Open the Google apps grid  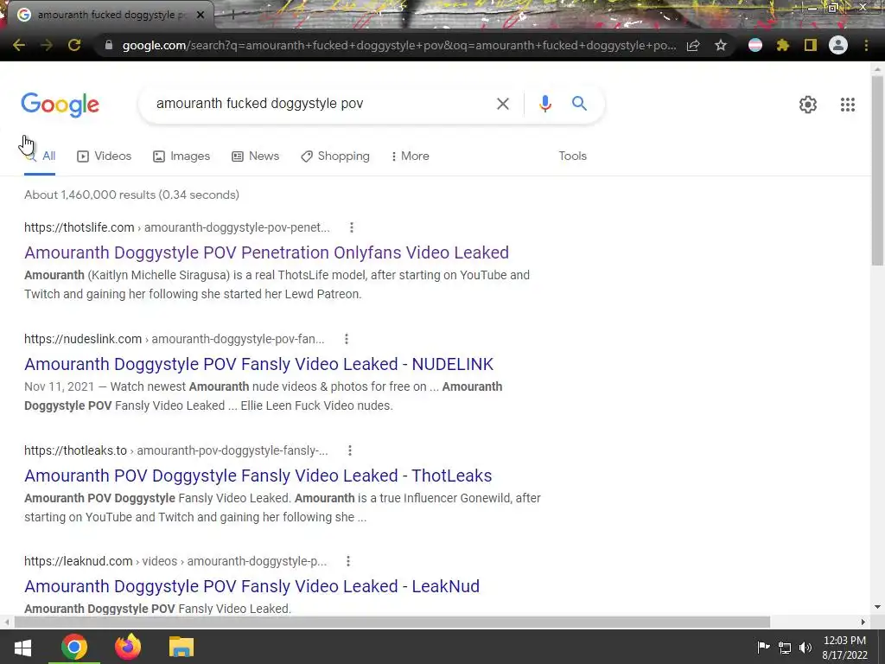tap(847, 105)
